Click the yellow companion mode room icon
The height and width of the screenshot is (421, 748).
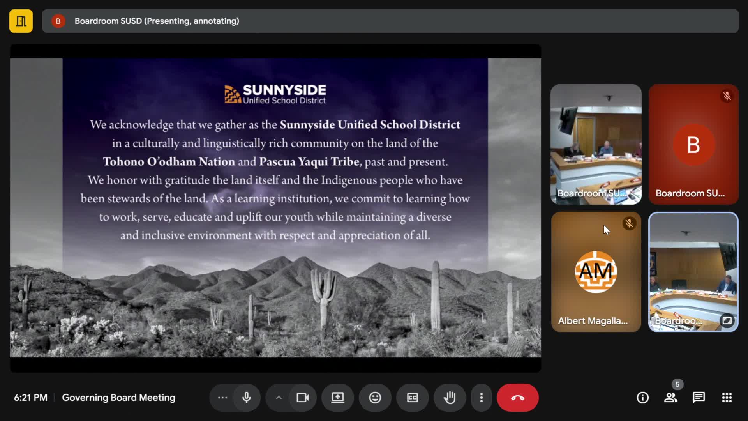coord(21,21)
